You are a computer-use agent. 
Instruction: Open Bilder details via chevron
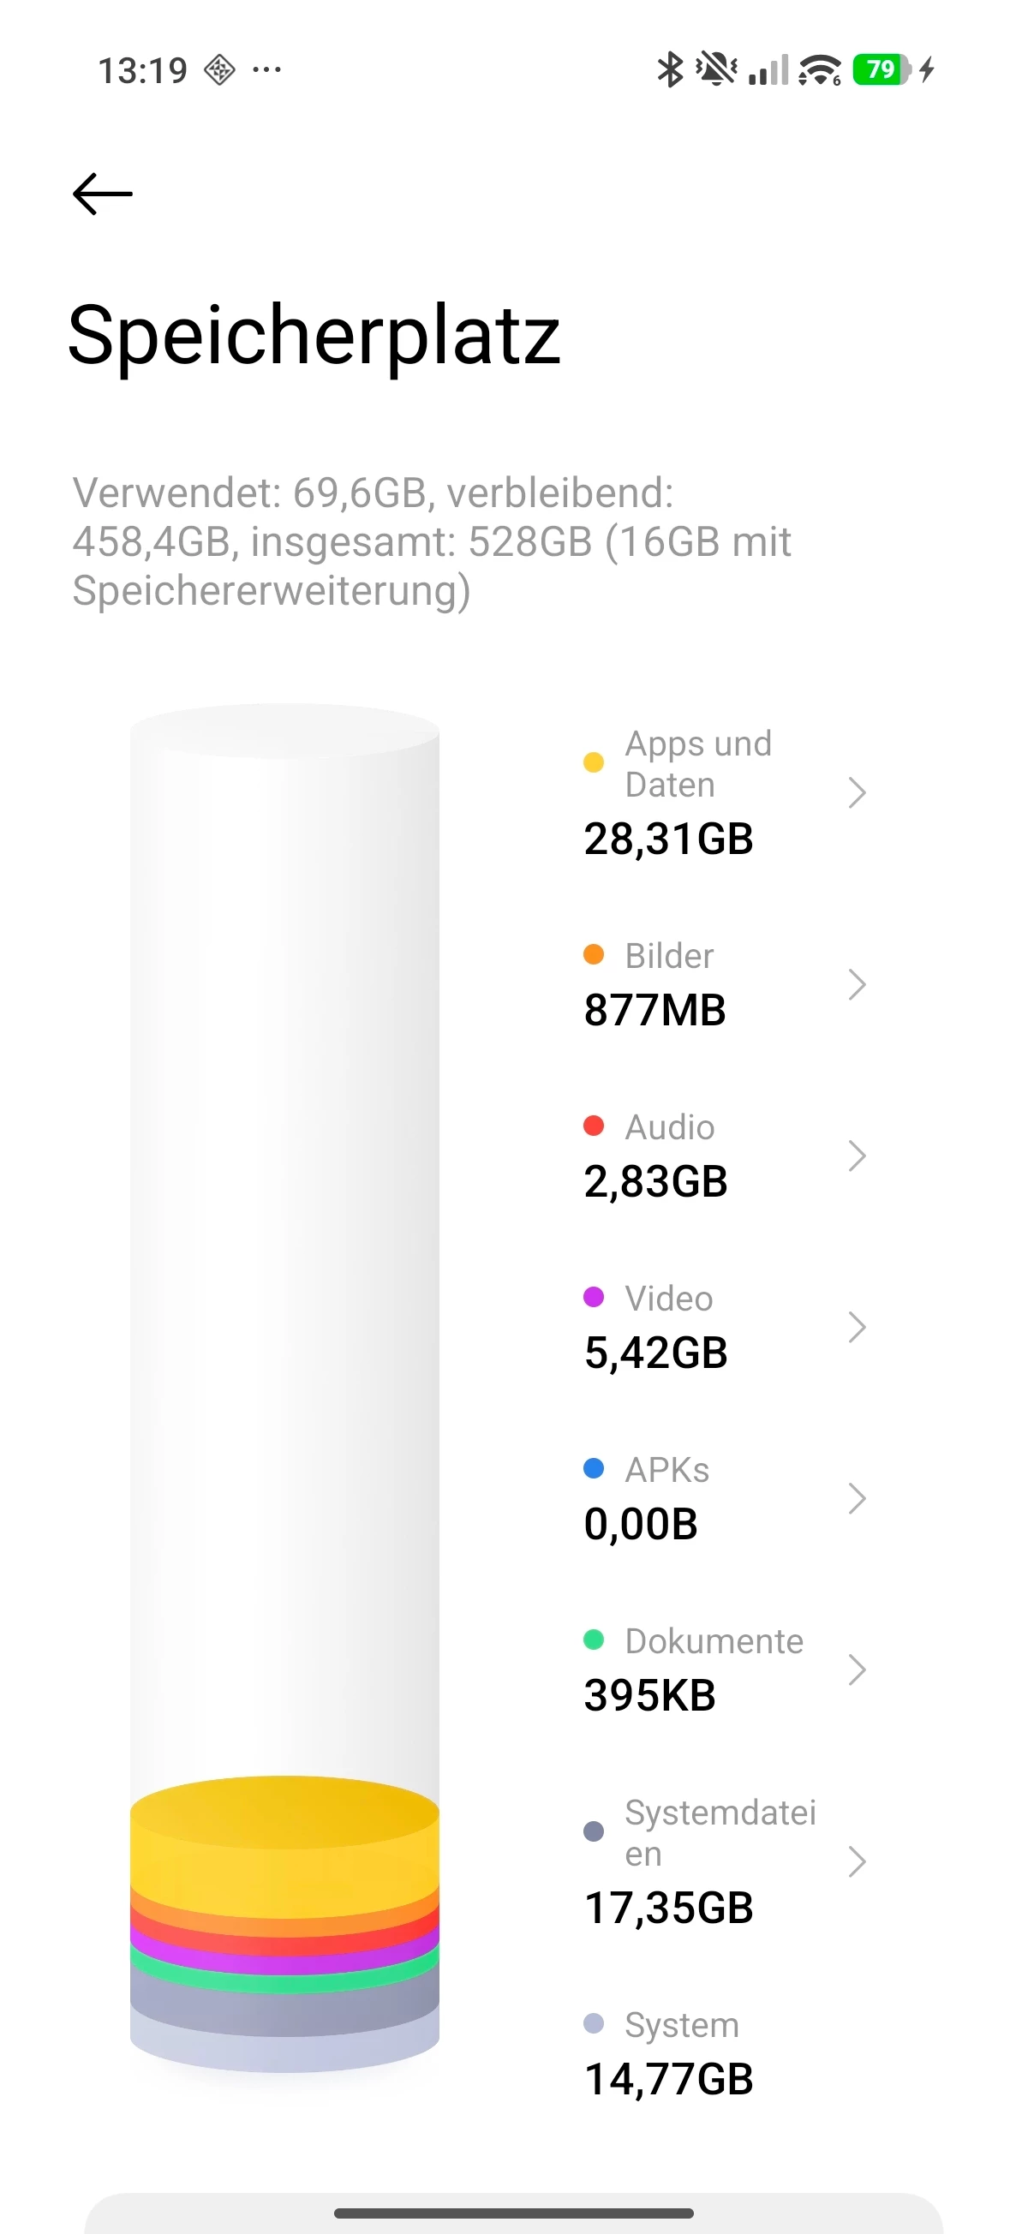pyautogui.click(x=856, y=984)
